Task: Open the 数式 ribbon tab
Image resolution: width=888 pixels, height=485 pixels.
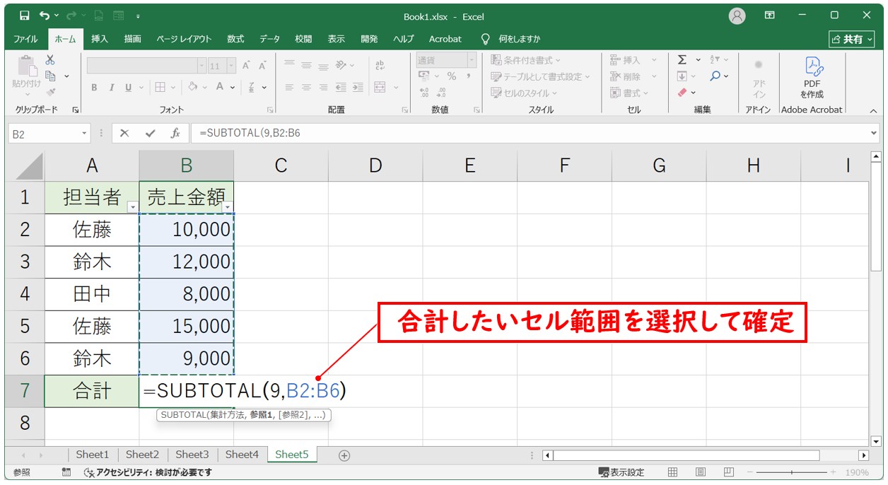Action: click(235, 39)
